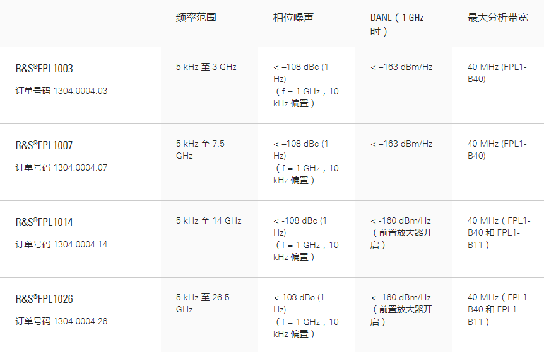
Task: Select the DANL (1 GHz 时) header
Action: [x=396, y=24]
